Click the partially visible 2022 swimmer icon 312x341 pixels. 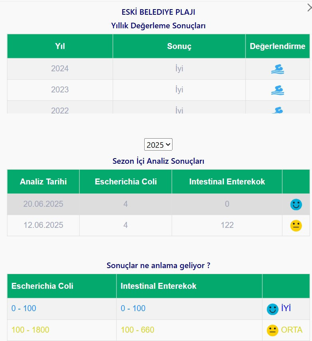coord(277,110)
